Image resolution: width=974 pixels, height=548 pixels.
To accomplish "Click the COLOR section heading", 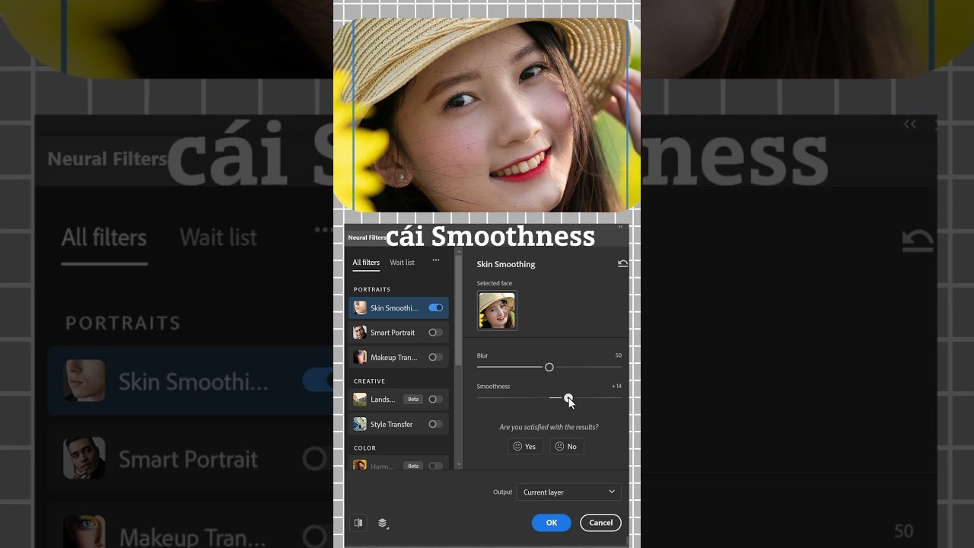I will [365, 448].
